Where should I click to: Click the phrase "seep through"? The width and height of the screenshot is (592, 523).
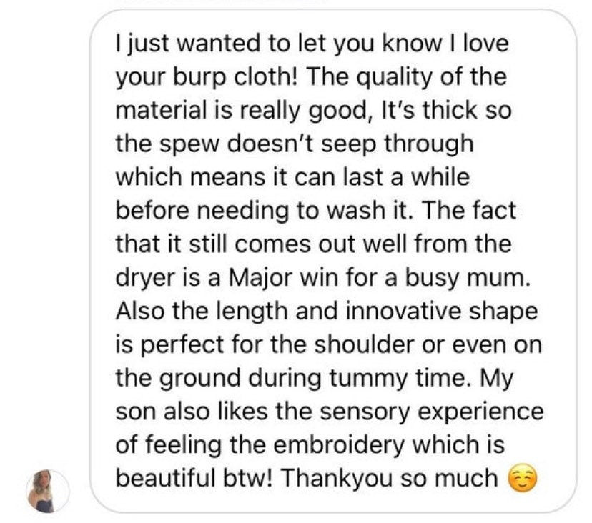click(404, 143)
